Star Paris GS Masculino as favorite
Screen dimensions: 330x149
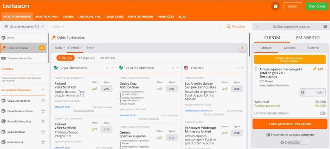pyautogui.click(x=43, y=121)
